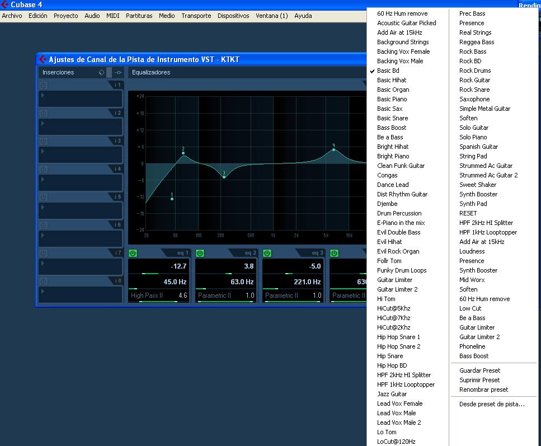
Task: Open the High Pass II filter type selector
Action: coord(147,295)
